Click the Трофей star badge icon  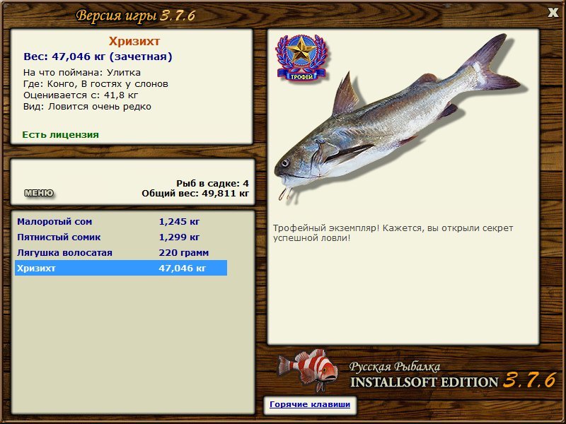click(x=302, y=58)
